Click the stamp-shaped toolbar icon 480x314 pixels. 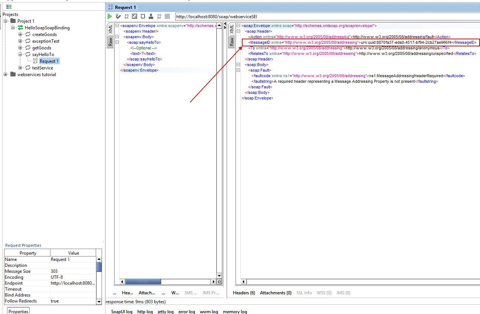tap(151, 16)
